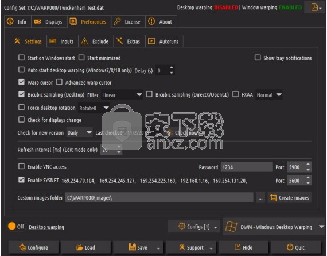The height and width of the screenshot is (256, 327).
Task: Switch to the About tab
Action: click(x=161, y=21)
